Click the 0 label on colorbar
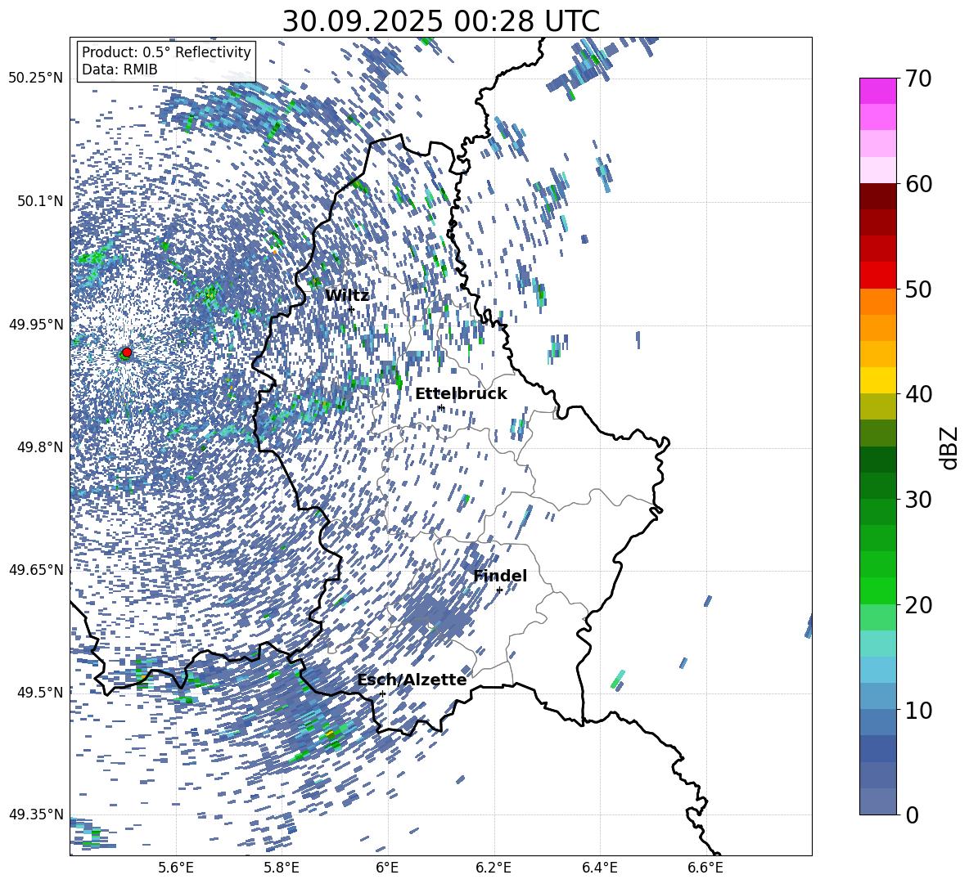The width and height of the screenshot is (969, 884). [x=912, y=814]
